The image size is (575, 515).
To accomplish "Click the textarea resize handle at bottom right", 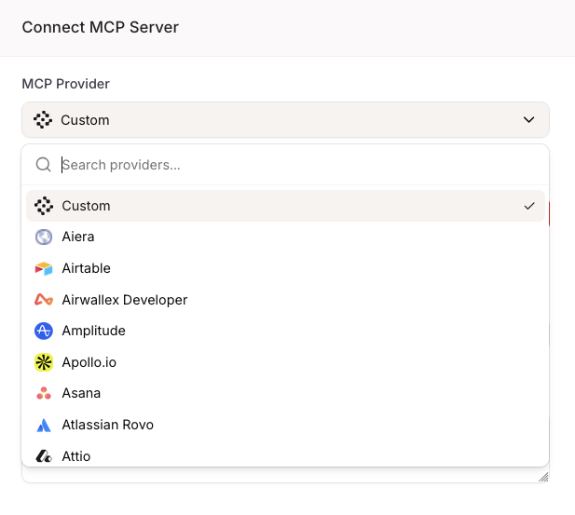I will point(543,477).
